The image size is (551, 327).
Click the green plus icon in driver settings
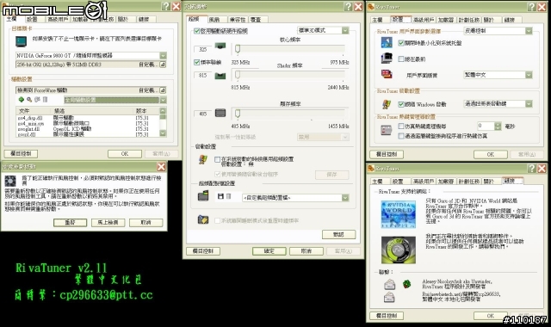click(x=21, y=100)
